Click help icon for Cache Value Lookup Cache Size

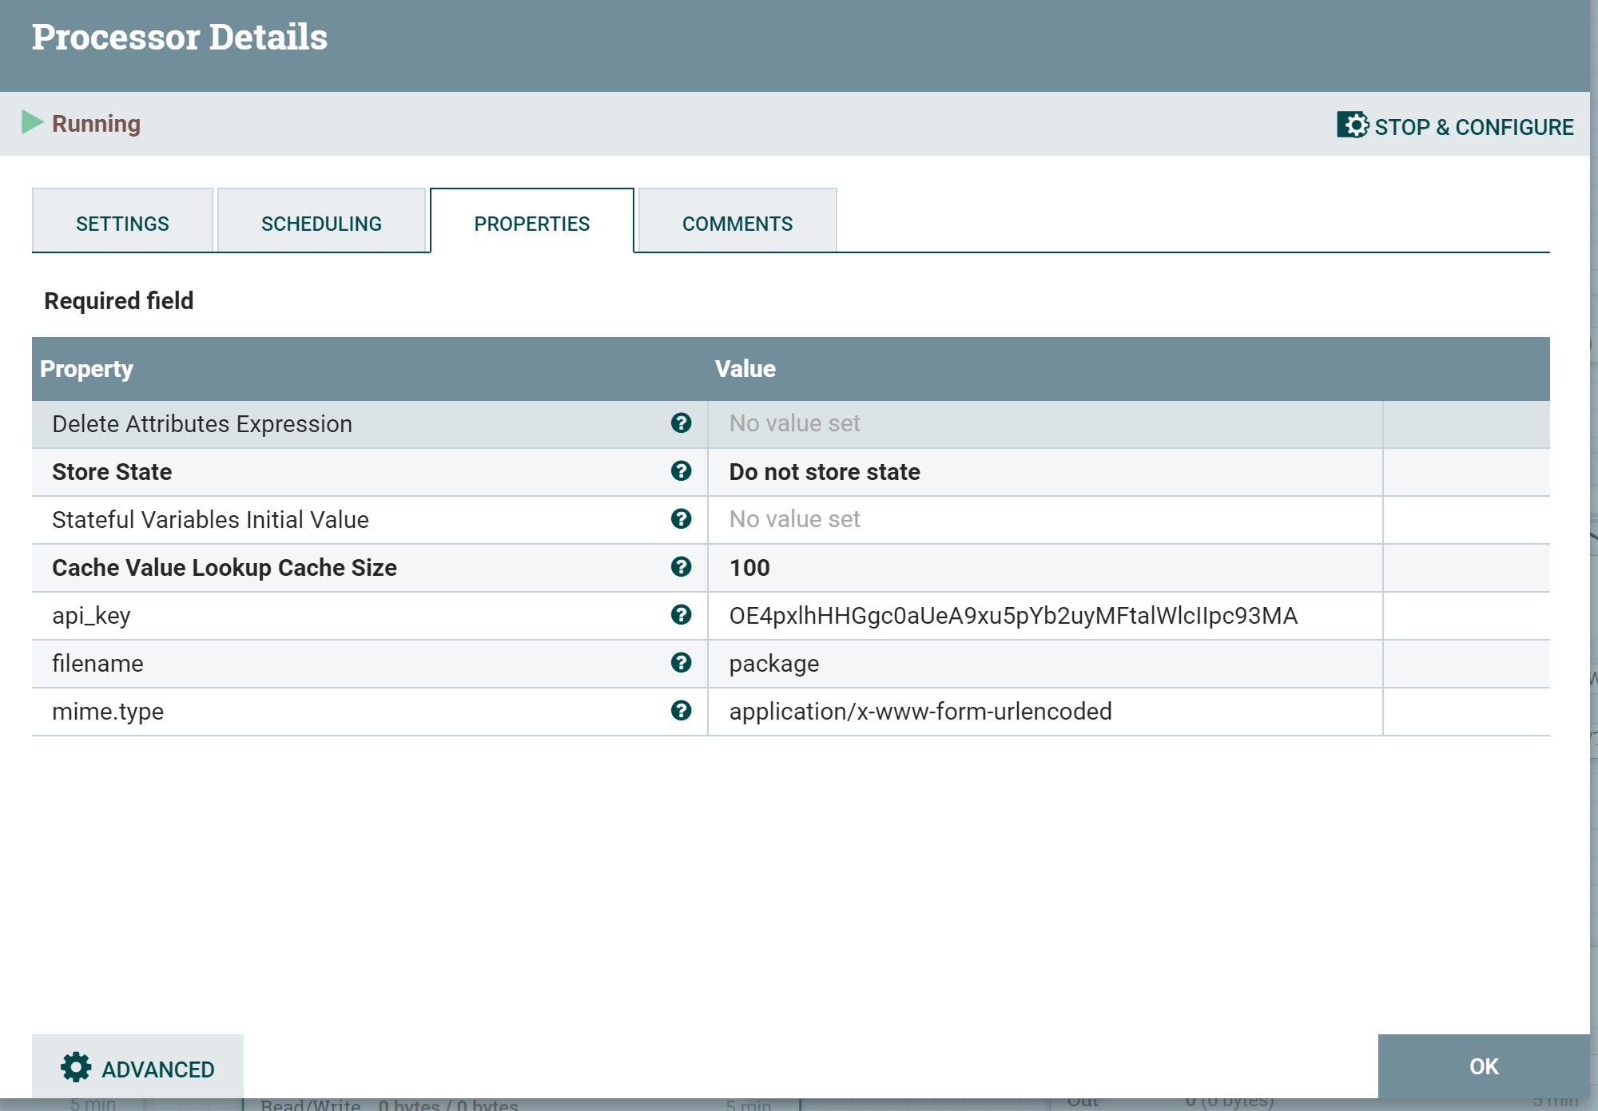pos(681,567)
